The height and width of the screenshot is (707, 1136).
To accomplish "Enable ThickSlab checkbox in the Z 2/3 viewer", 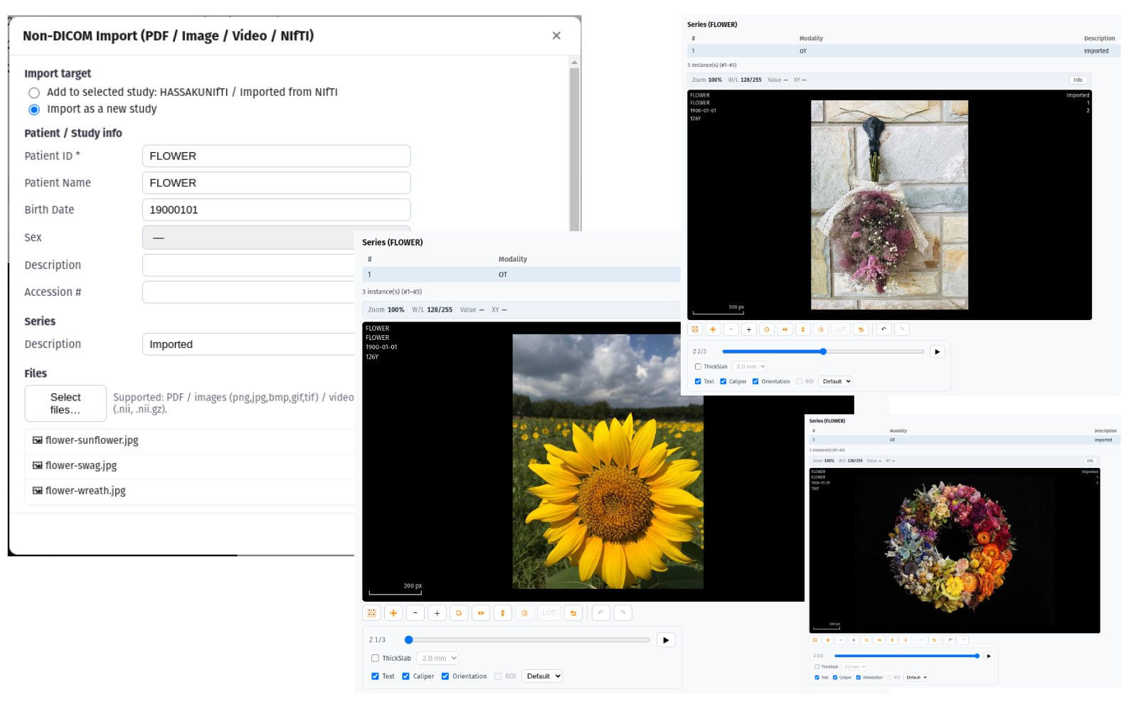I will coord(698,367).
